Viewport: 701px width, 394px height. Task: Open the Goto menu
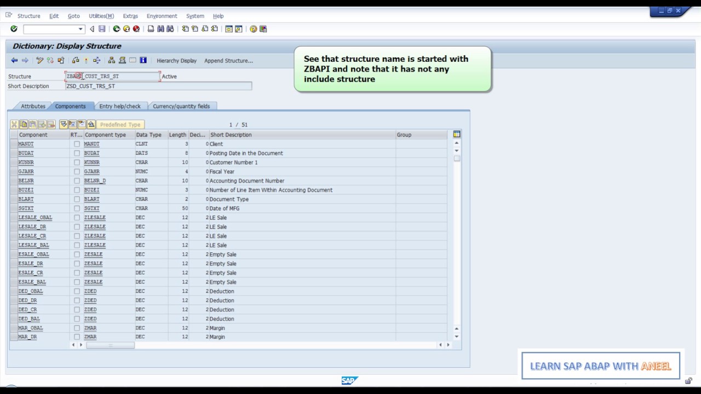pos(73,16)
